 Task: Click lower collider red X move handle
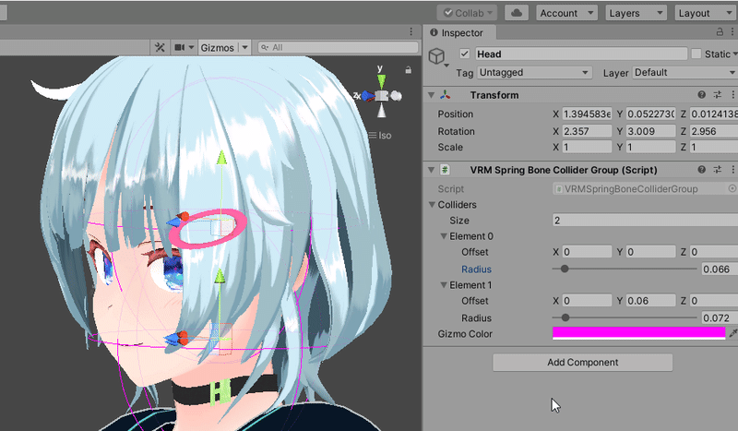[x=183, y=336]
